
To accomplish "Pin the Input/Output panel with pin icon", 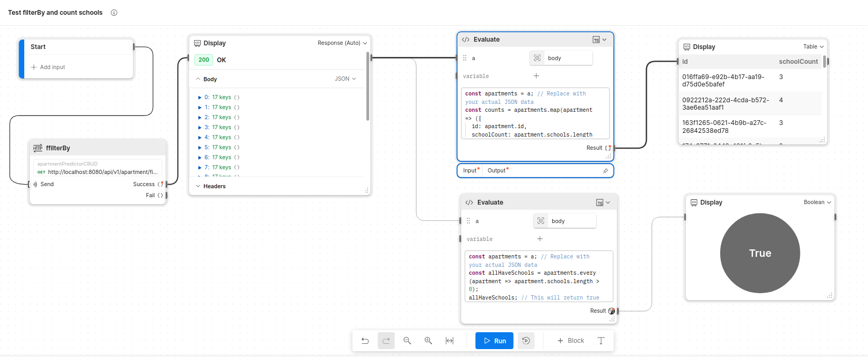I will pos(606,171).
